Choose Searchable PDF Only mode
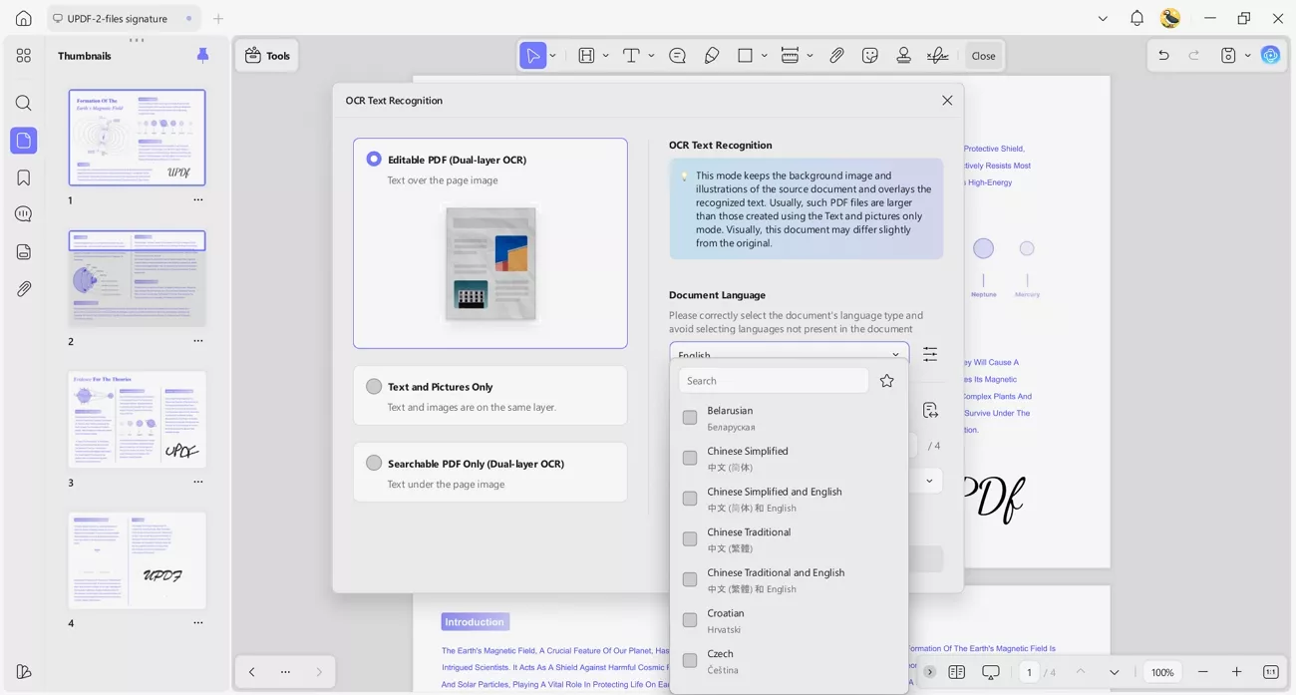1296x695 pixels. tap(374, 462)
